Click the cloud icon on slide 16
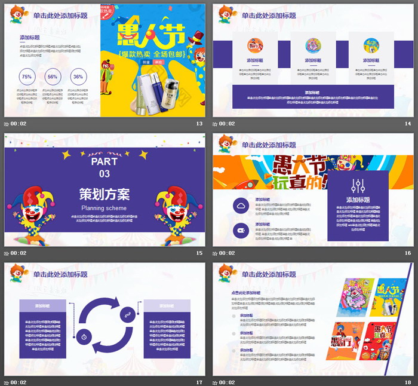The height and width of the screenshot is (386, 418). (242, 205)
